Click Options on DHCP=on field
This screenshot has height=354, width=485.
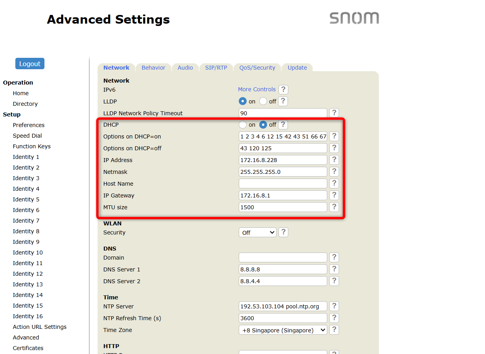click(283, 136)
